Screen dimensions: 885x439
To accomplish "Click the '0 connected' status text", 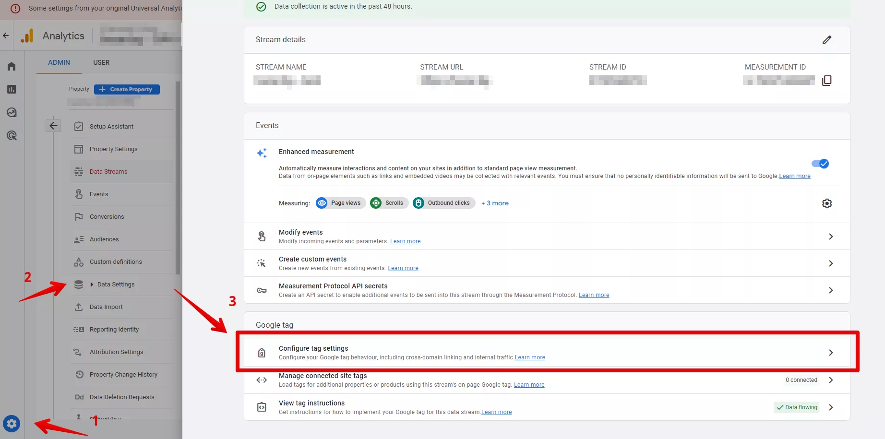I will 801,380.
